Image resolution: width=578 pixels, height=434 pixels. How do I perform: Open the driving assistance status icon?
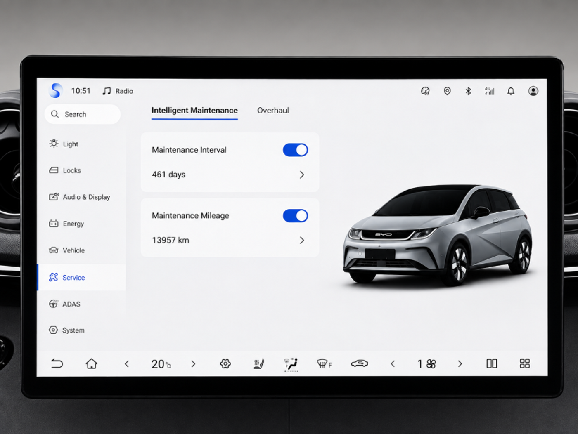click(x=425, y=91)
